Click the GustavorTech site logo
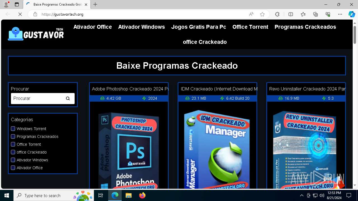Viewport: 358px width, 201px height. [36, 34]
